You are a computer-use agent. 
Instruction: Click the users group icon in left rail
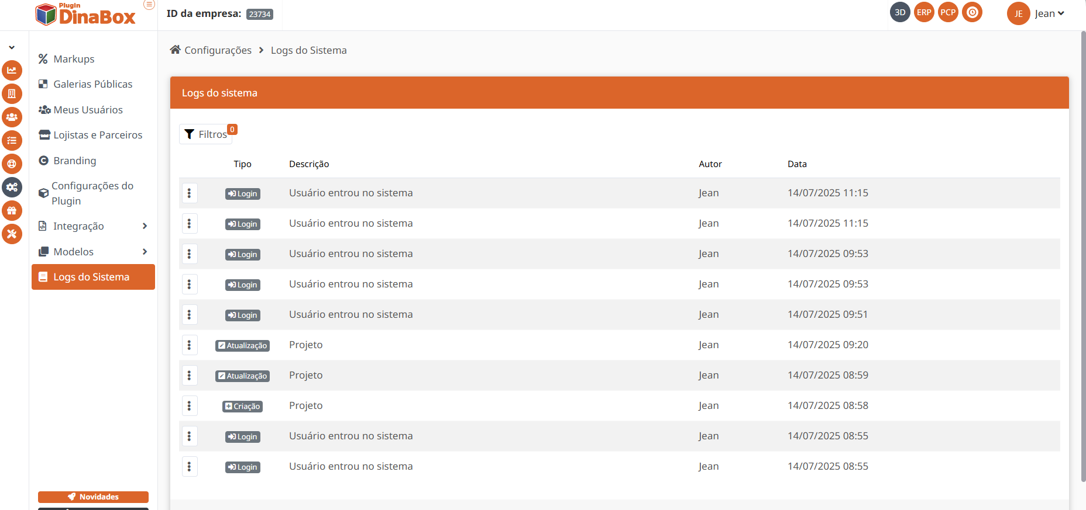click(x=12, y=117)
